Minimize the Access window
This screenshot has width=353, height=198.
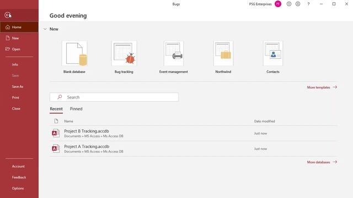[x=321, y=4]
